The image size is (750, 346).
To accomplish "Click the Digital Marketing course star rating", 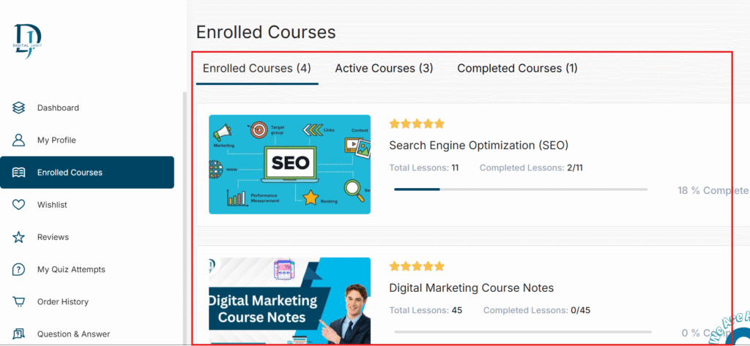I will click(x=417, y=266).
